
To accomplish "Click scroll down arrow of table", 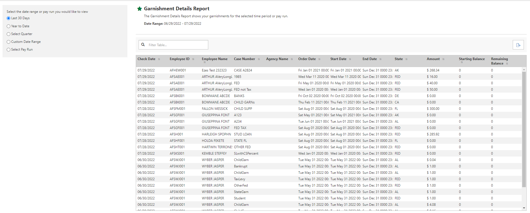I will click(x=524, y=208).
